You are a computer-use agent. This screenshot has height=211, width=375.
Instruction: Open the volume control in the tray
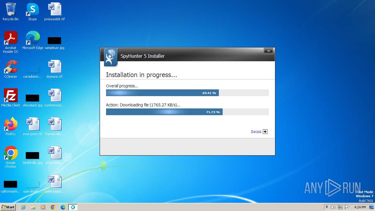click(333, 207)
